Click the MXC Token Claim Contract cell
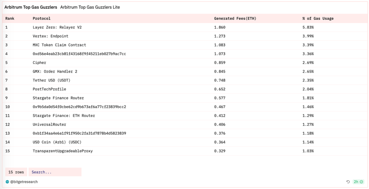The width and height of the screenshot is (369, 189). (x=59, y=45)
